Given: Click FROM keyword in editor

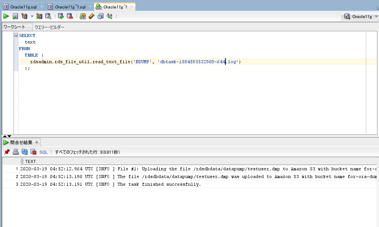Looking at the screenshot, I should [x=25, y=49].
